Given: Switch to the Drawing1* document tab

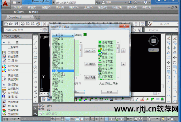Looking at the screenshot, I should (x=15, y=18).
